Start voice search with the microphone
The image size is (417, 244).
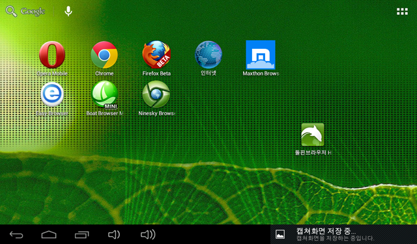pyautogui.click(x=68, y=11)
